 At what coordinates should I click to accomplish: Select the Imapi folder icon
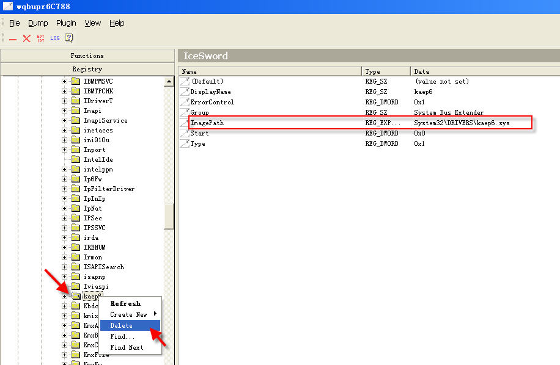tap(75, 110)
